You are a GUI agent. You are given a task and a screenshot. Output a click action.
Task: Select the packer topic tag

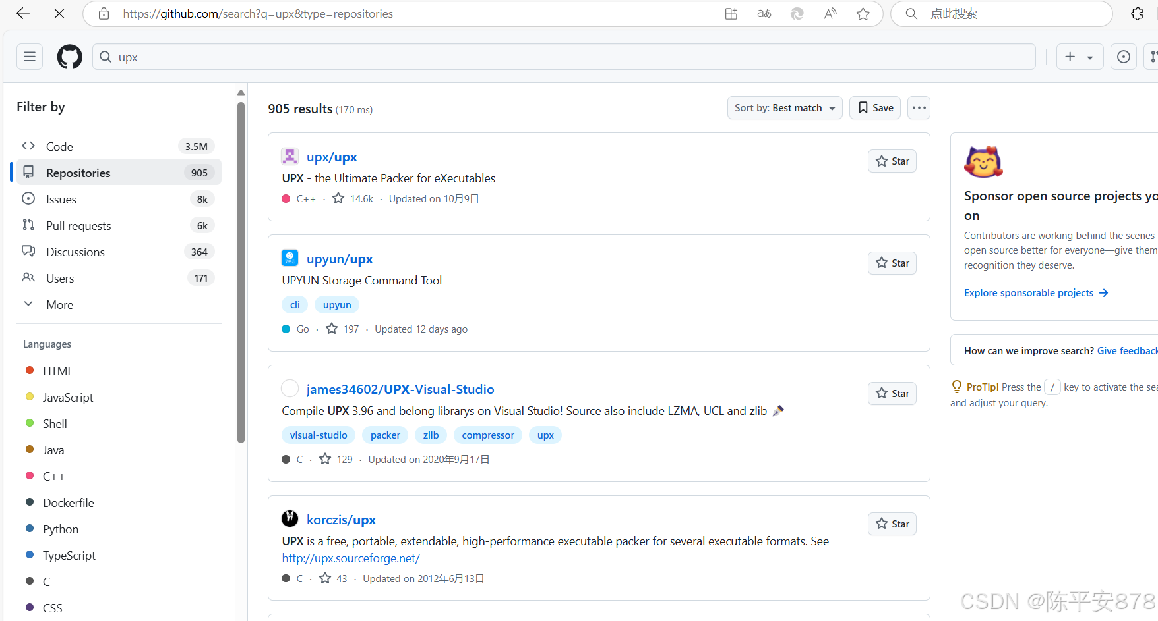pos(385,435)
